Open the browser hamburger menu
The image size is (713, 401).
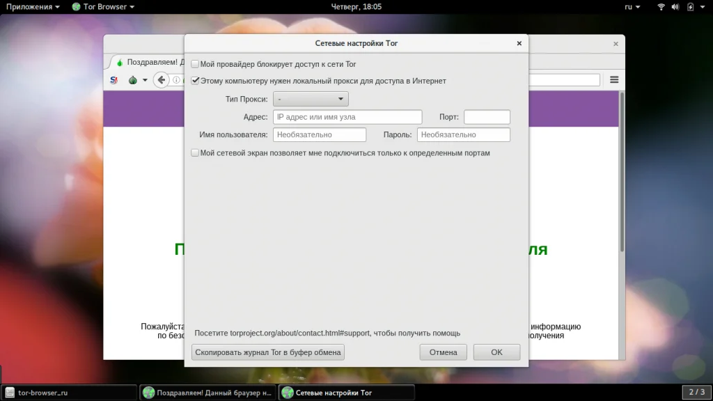pos(614,80)
